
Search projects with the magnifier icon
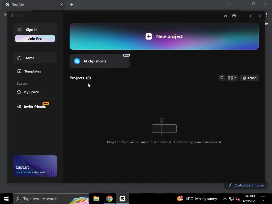click(x=222, y=78)
